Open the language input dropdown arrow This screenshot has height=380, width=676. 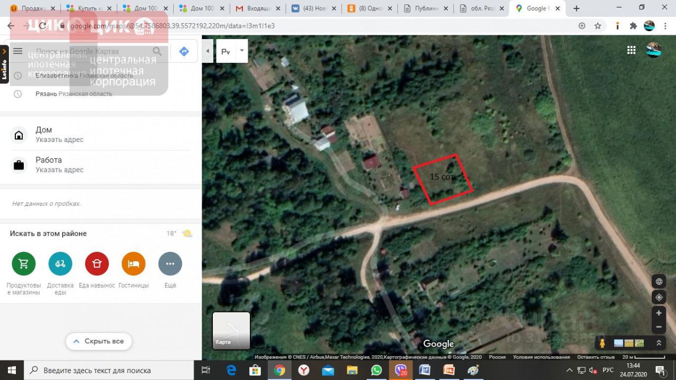(x=242, y=51)
